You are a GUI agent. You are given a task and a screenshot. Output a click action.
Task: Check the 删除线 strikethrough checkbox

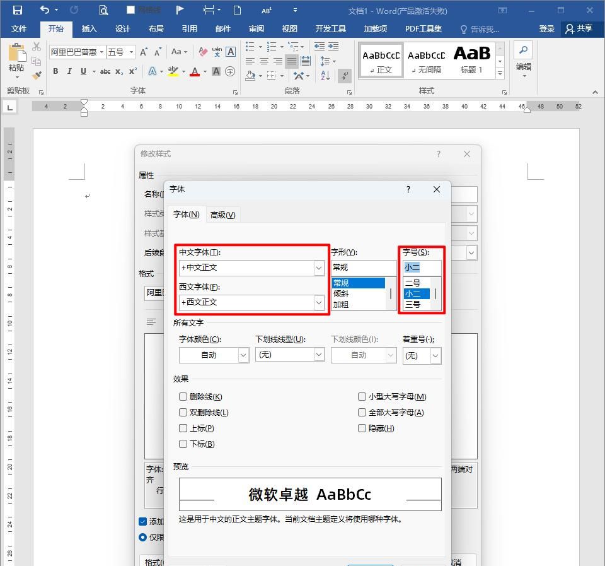point(183,396)
